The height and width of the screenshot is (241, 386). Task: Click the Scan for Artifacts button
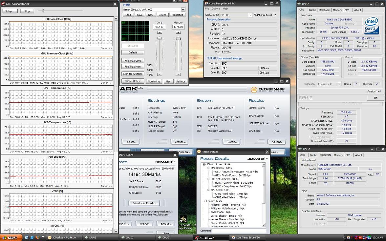point(133,74)
